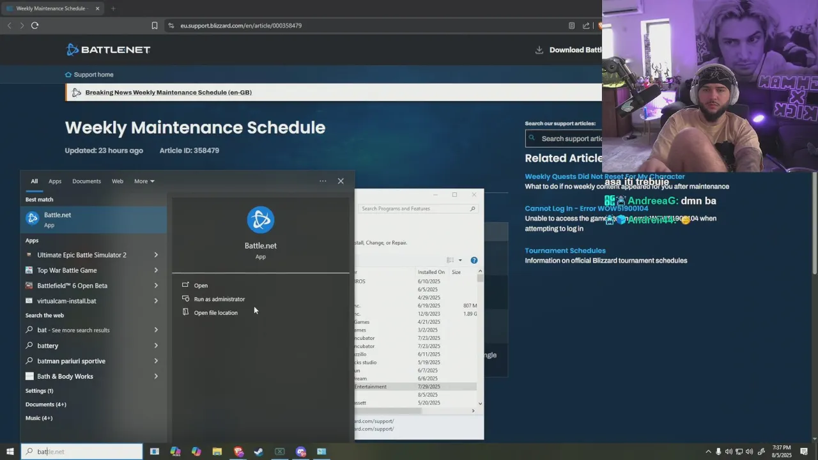Open Programs and Features help icon

474,260
